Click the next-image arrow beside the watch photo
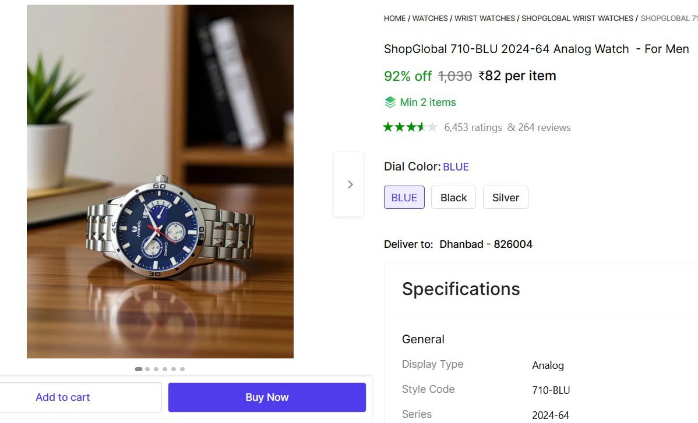This screenshot has height=423, width=698. coord(349,184)
